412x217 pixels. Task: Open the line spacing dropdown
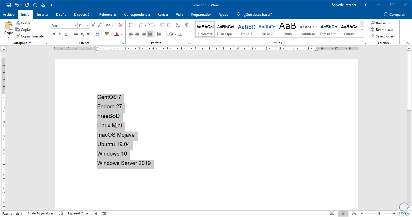pos(160,34)
